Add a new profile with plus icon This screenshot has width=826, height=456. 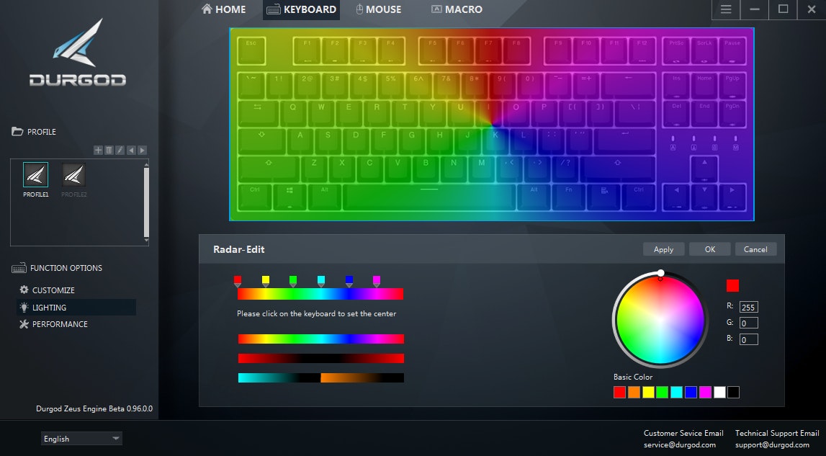[98, 150]
